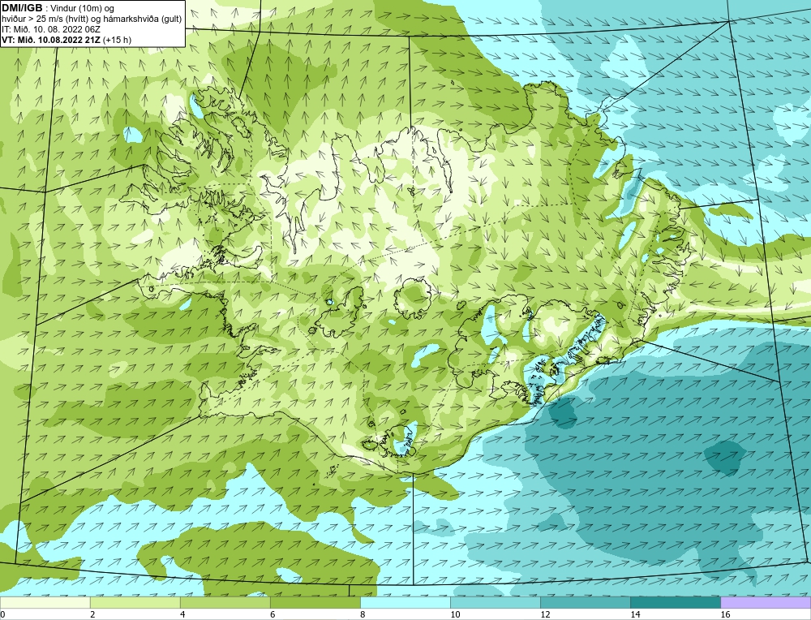Click the 12–14 m/s teal legend swatch
This screenshot has width=811, height=620.
point(585,602)
